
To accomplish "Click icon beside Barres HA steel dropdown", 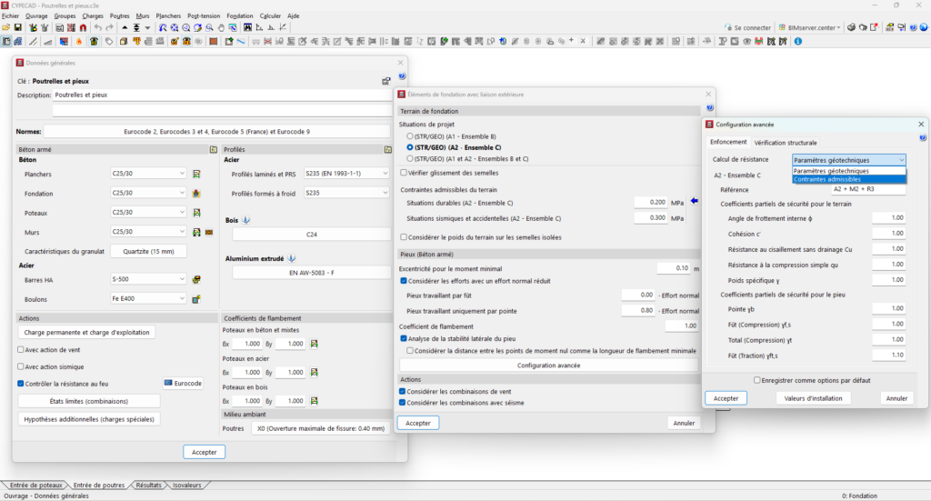I will 196,279.
